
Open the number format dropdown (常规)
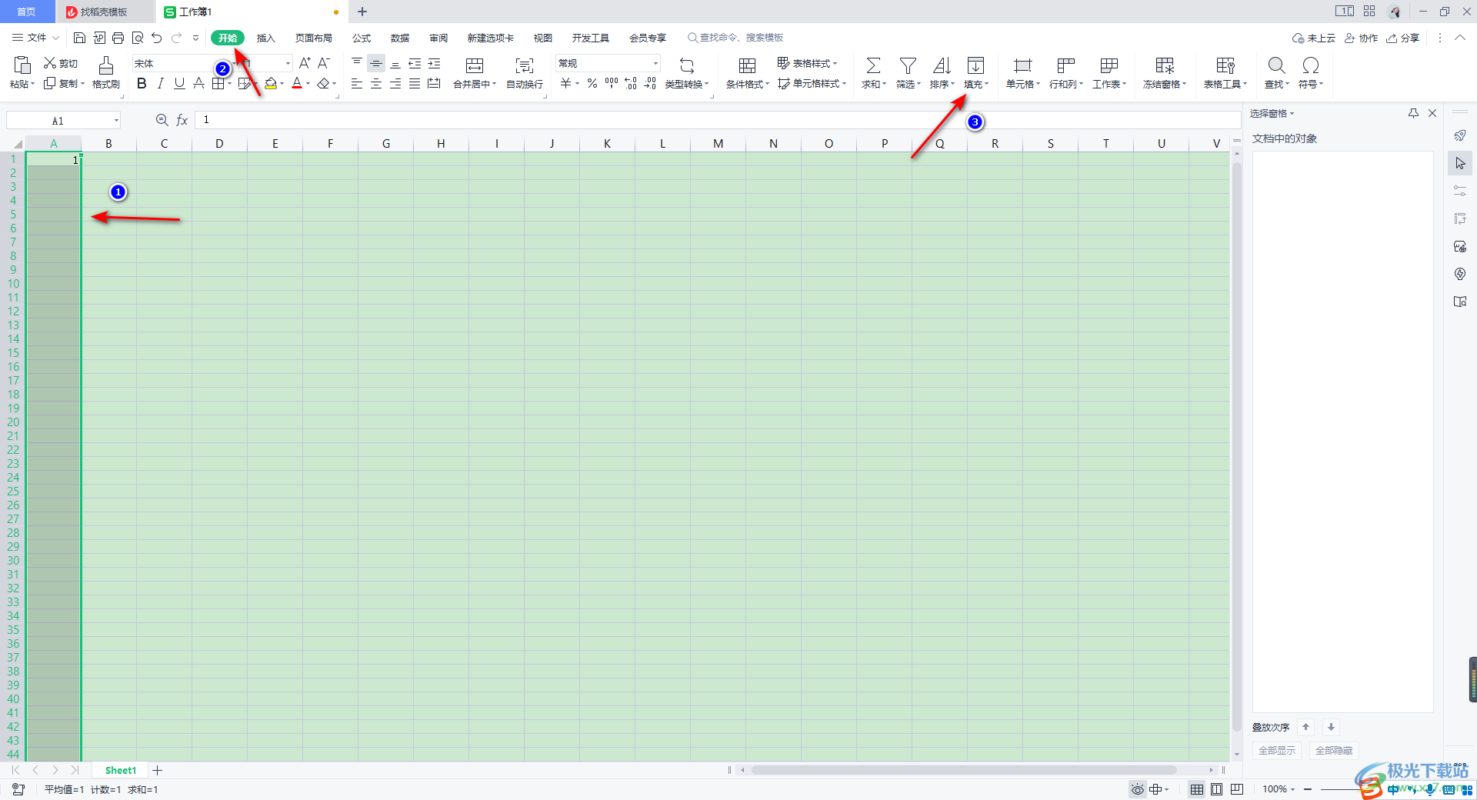coord(655,63)
